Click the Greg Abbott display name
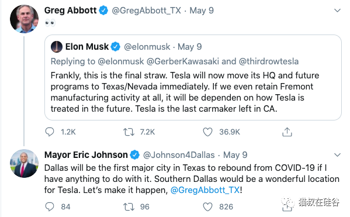The width and height of the screenshot is (350, 217). point(70,11)
